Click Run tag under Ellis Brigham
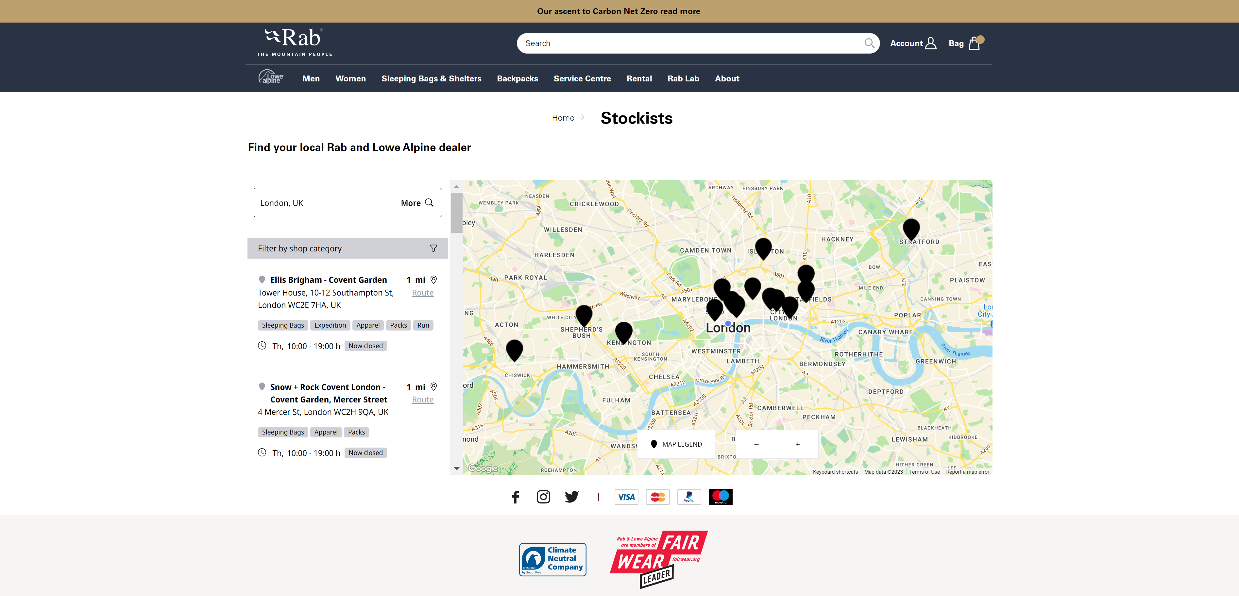This screenshot has width=1239, height=596. 423,325
